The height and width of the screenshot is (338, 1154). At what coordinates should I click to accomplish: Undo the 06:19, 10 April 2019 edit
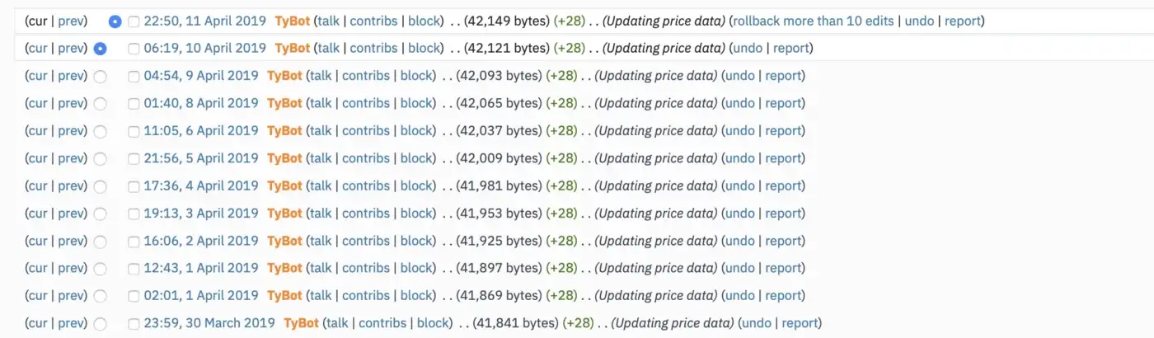click(x=748, y=48)
